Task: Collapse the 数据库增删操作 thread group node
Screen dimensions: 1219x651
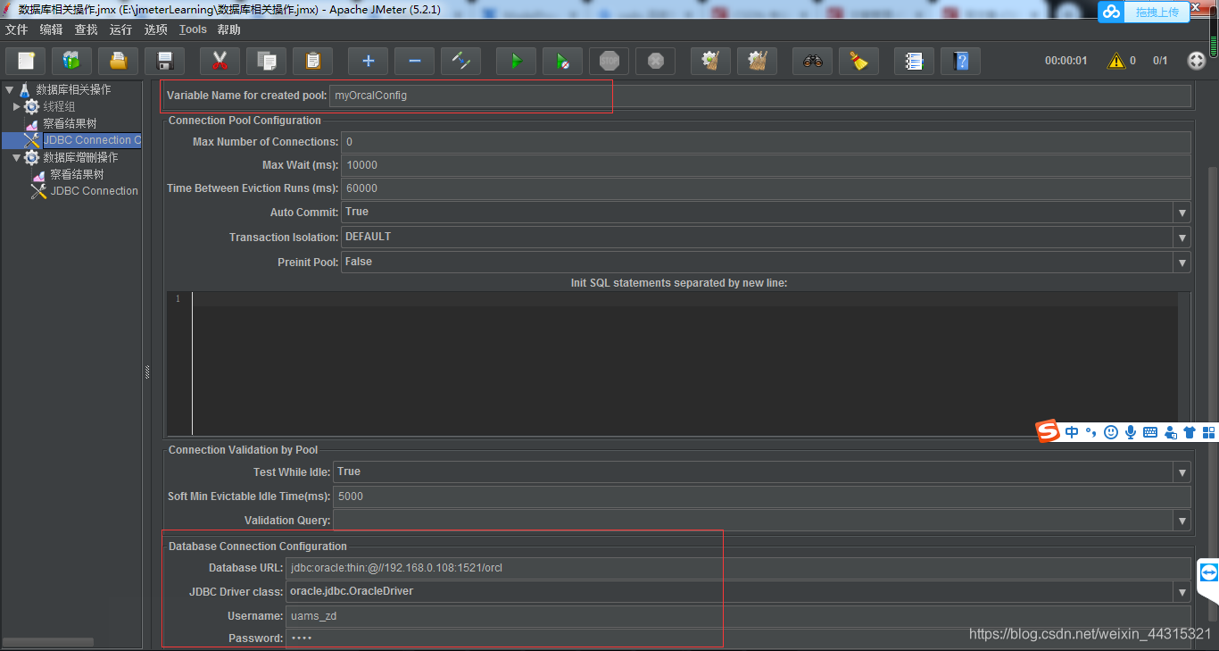Action: tap(16, 157)
